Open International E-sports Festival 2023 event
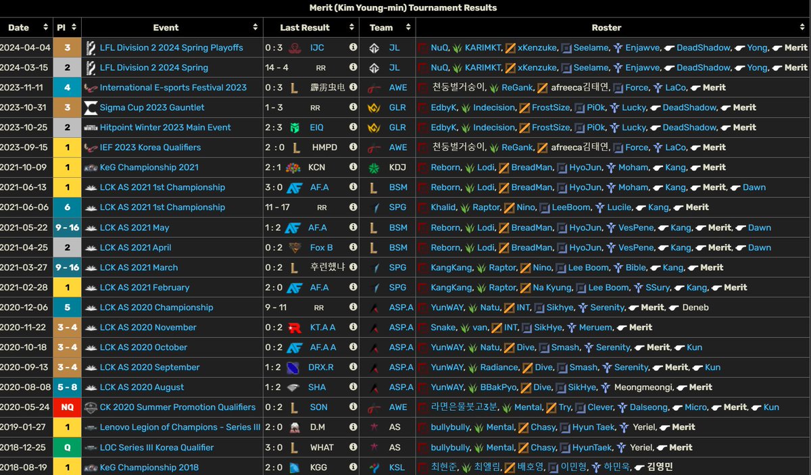 pos(173,88)
